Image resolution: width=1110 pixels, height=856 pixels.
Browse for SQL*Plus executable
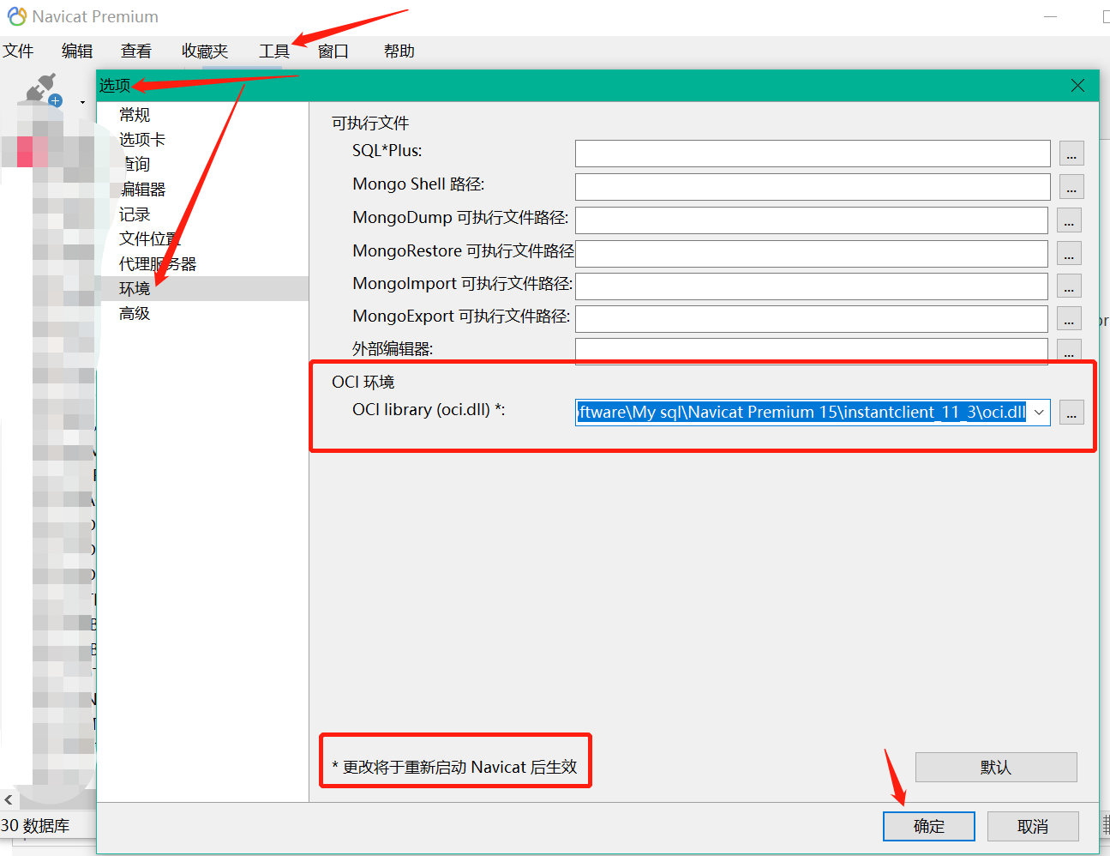[x=1071, y=154]
